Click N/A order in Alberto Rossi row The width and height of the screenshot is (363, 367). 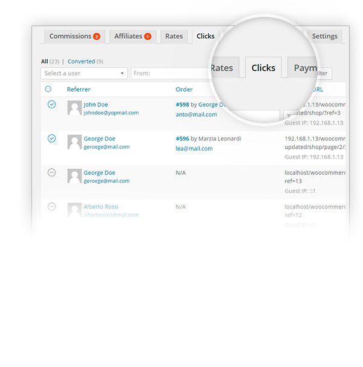tap(180, 207)
